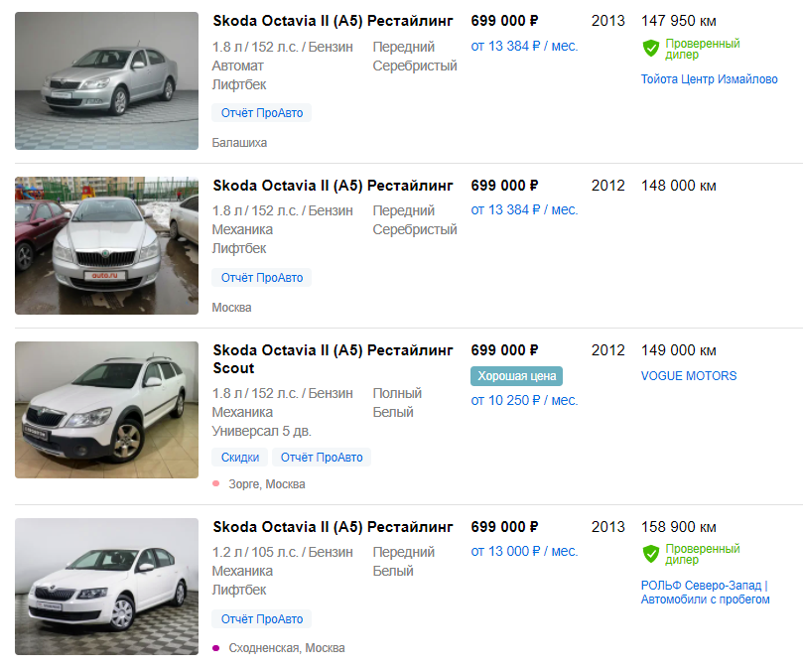Screen dimensions: 803x667
Task: Click ProAvto report for Сходненская listing
Action: [x=262, y=618]
